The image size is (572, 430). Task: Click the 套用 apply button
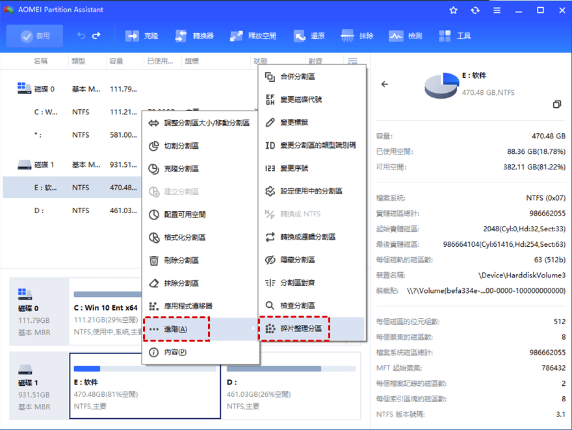tap(34, 36)
